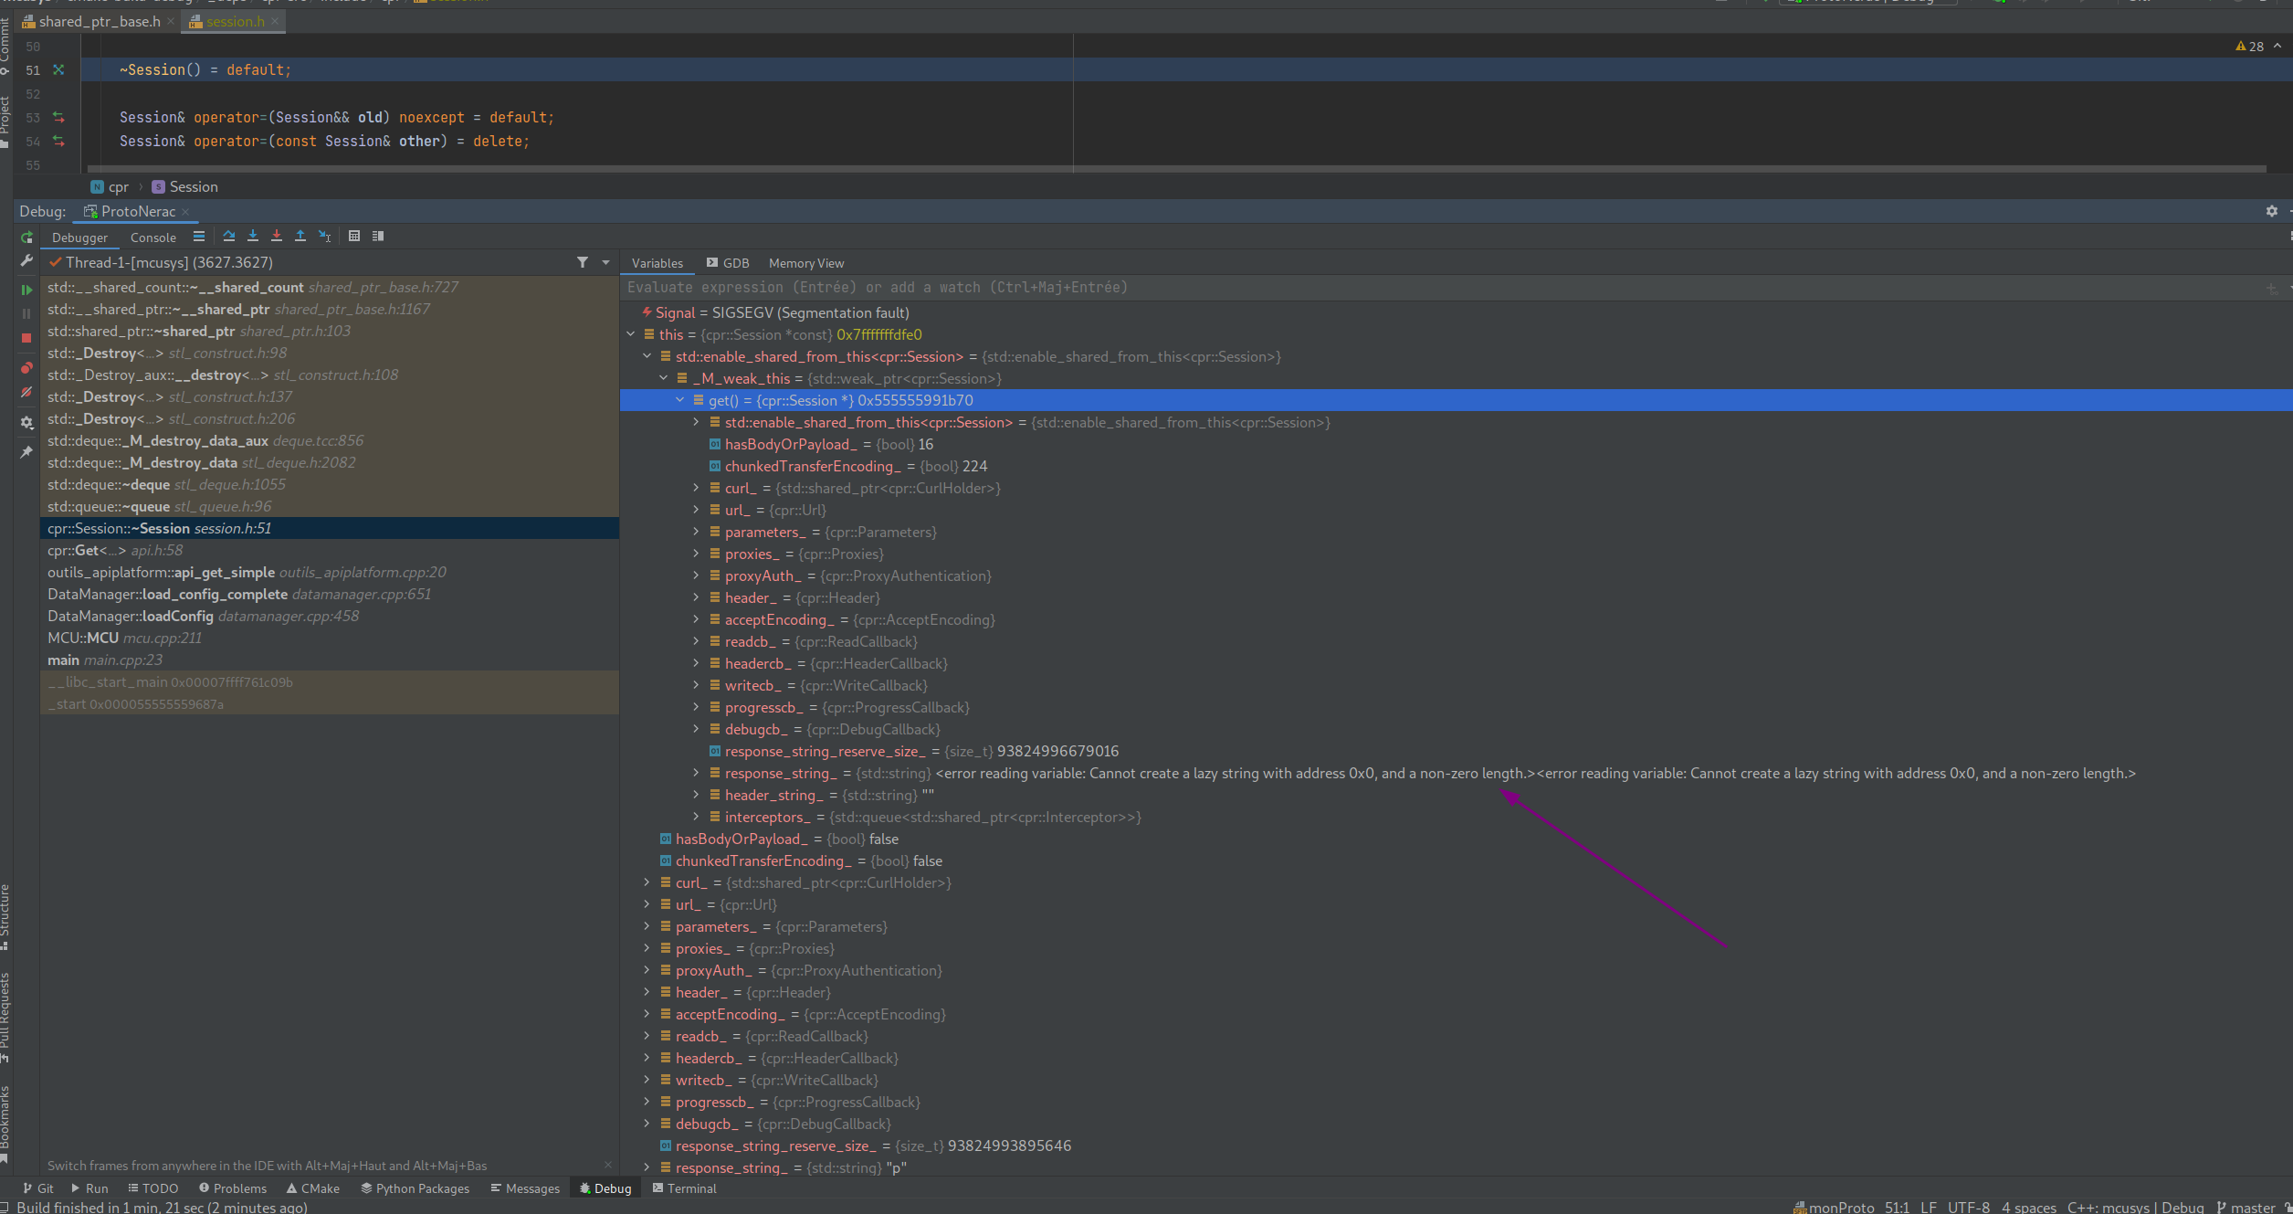Open the Console tab
This screenshot has width=2293, height=1214.
click(153, 238)
